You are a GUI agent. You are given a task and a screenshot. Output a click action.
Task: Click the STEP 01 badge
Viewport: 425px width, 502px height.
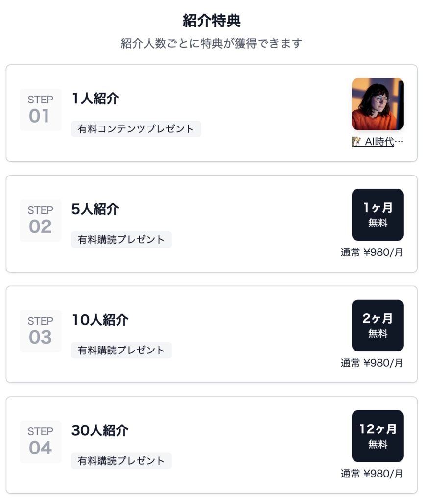point(40,109)
